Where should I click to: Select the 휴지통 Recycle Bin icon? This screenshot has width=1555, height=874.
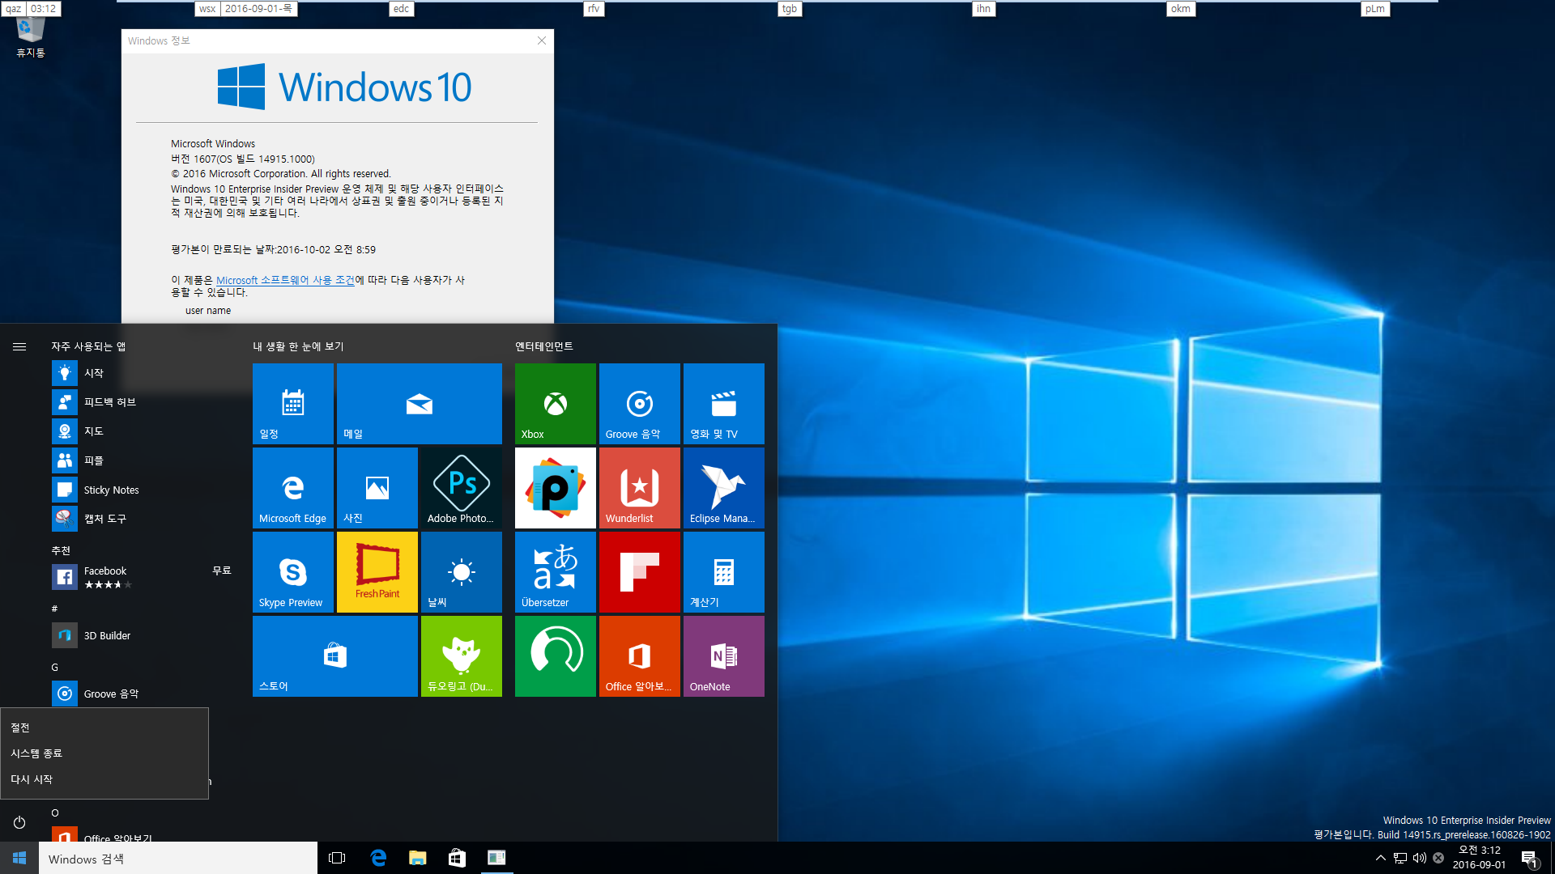[x=31, y=37]
